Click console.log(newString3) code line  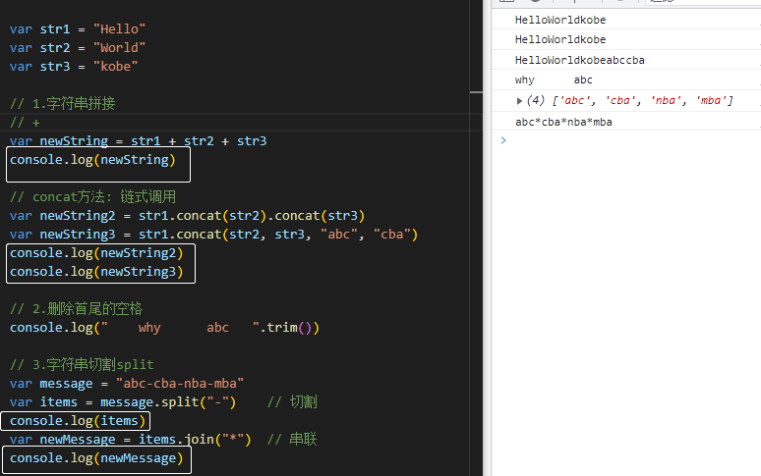pyautogui.click(x=96, y=272)
